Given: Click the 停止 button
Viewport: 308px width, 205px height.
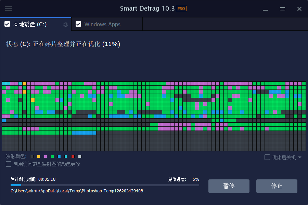Looking at the screenshot, I should point(277,186).
